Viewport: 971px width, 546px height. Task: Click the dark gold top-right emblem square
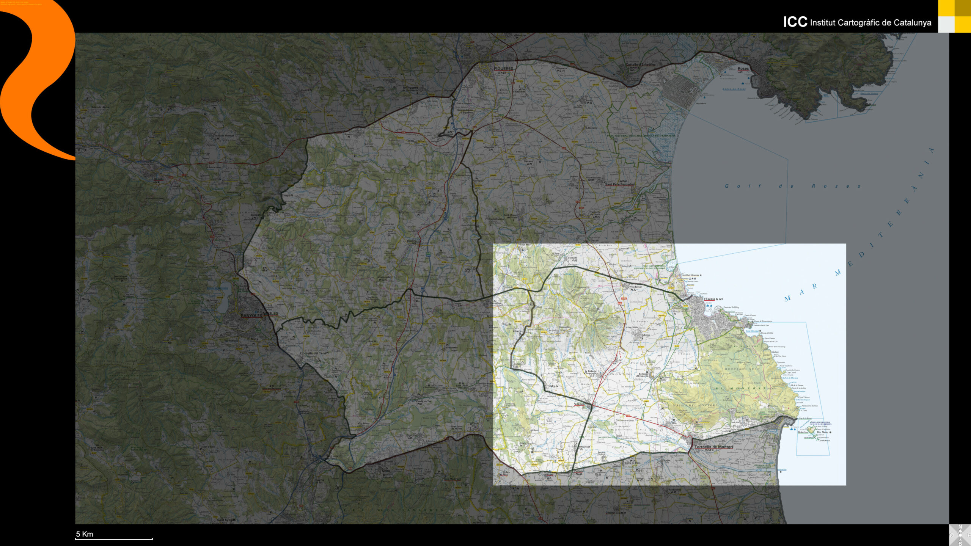pyautogui.click(x=963, y=8)
